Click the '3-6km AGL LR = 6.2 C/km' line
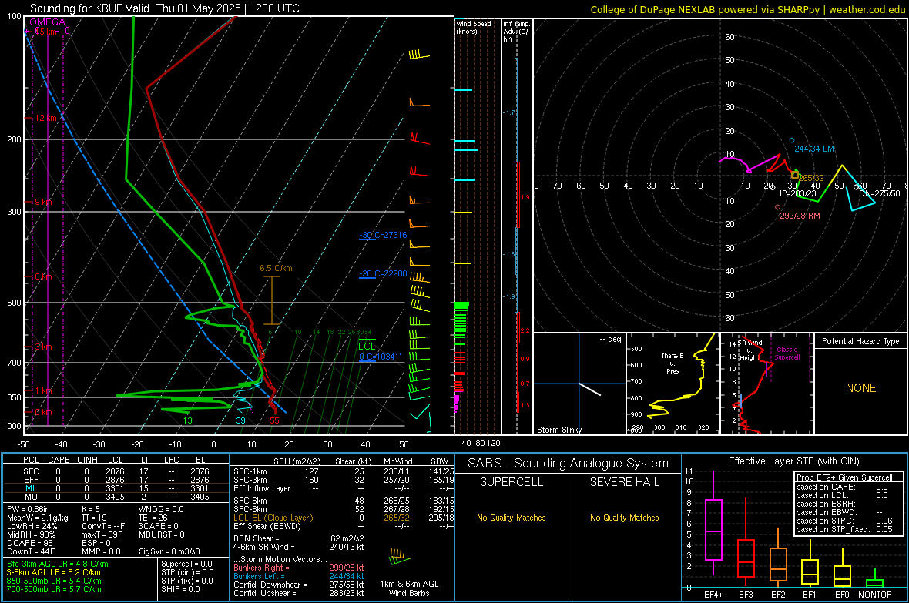Viewport: 909px width, 603px height. [53, 572]
